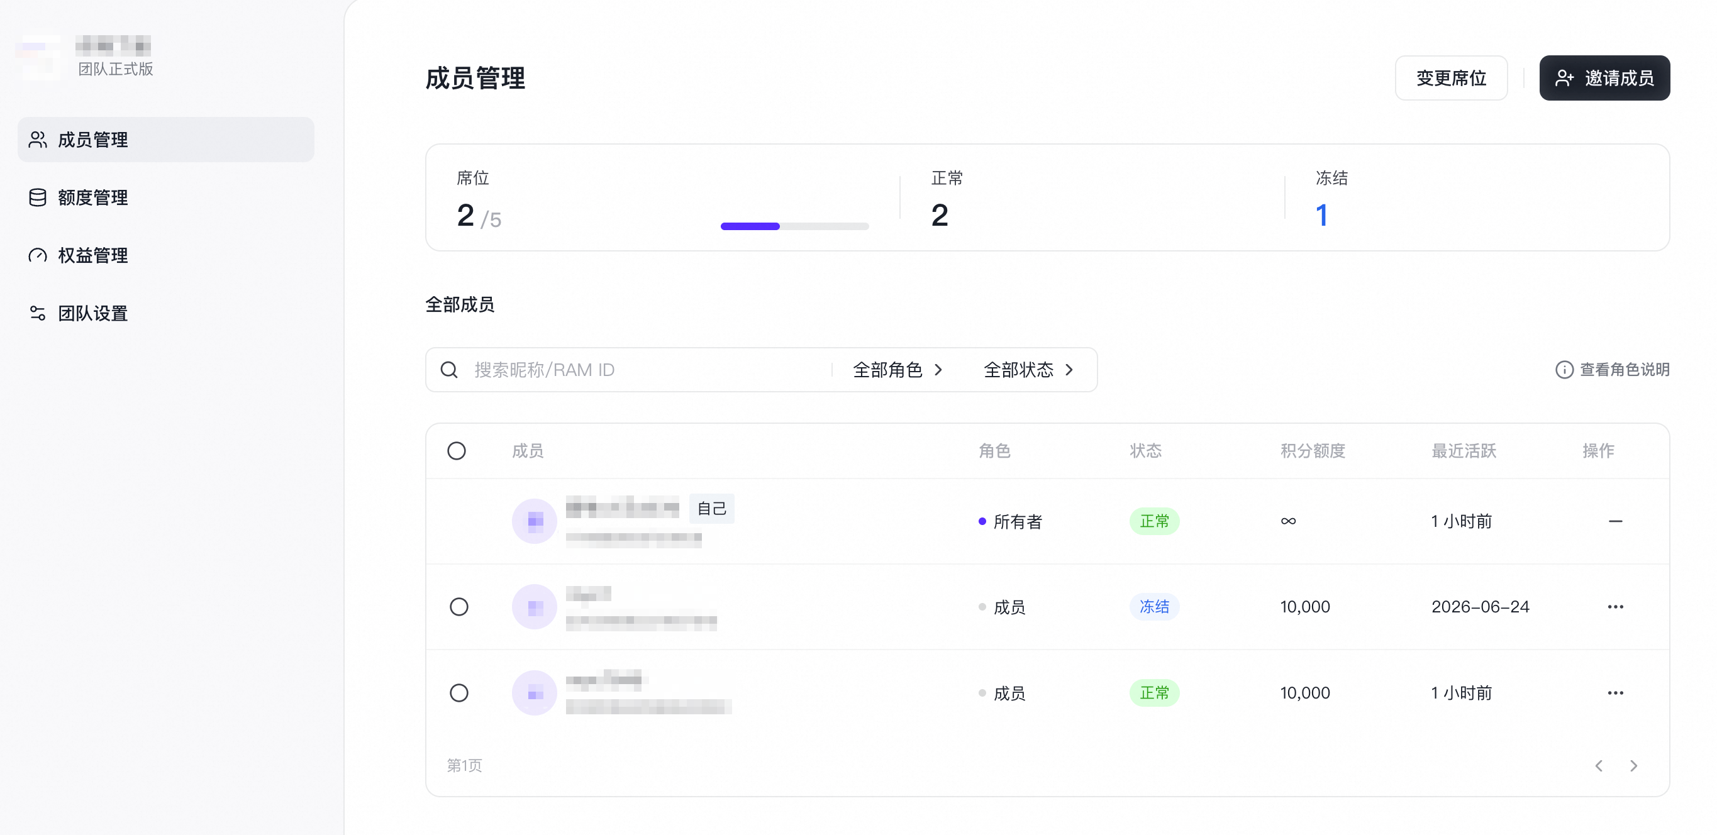1717x835 pixels.
Task: Click the 第1页 page indicator
Action: tap(465, 766)
